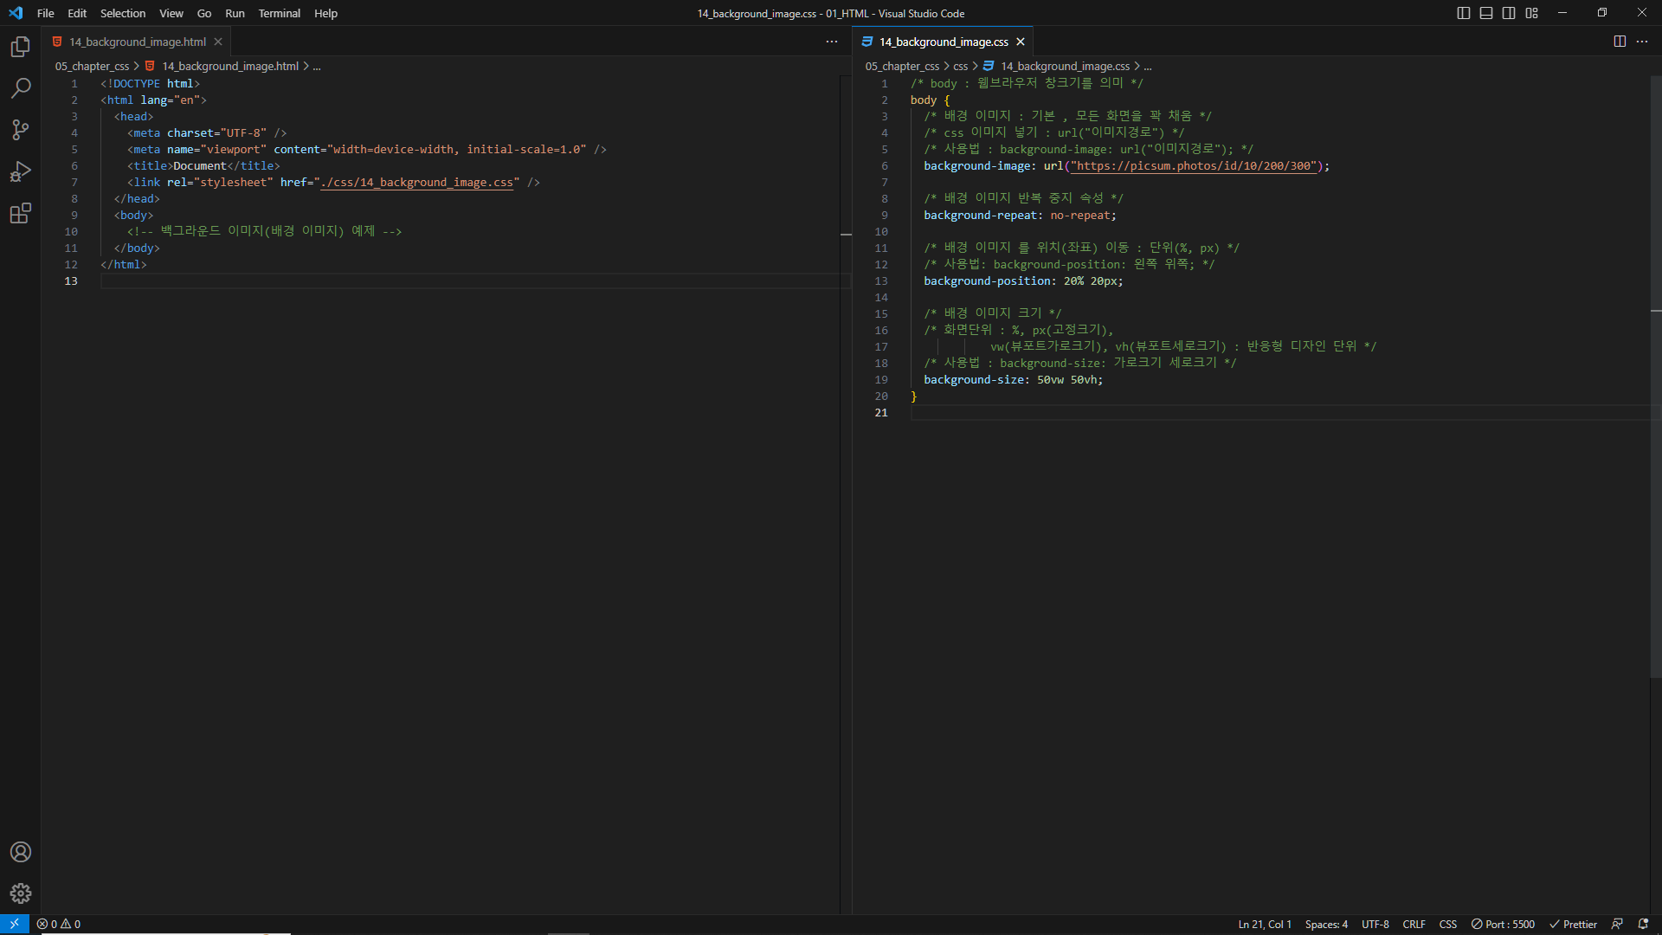Open the Extensions view

(x=21, y=213)
